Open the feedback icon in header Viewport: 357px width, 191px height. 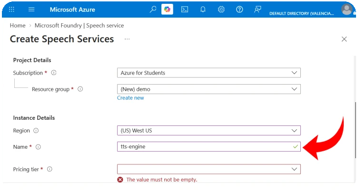click(x=258, y=10)
